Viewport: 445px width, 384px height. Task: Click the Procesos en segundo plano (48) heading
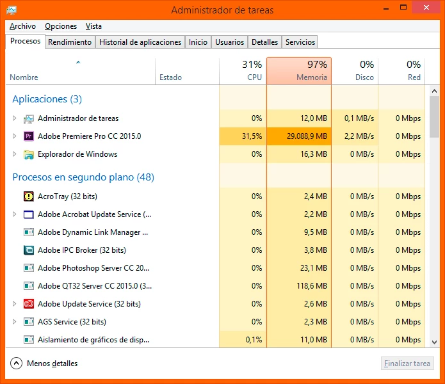coord(83,177)
